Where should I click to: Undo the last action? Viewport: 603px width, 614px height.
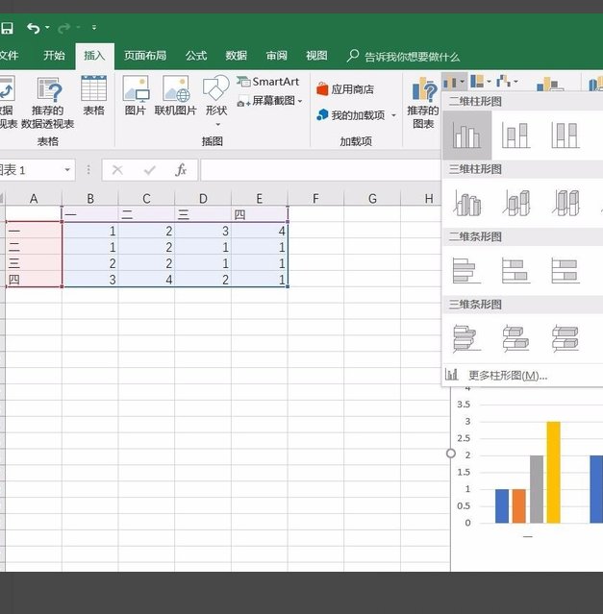pos(34,28)
